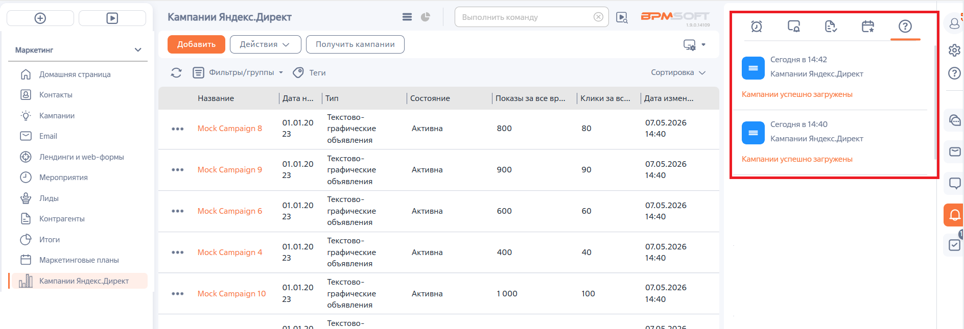The width and height of the screenshot is (964, 329).
Task: Switch to analytics pie chart view
Action: [425, 17]
